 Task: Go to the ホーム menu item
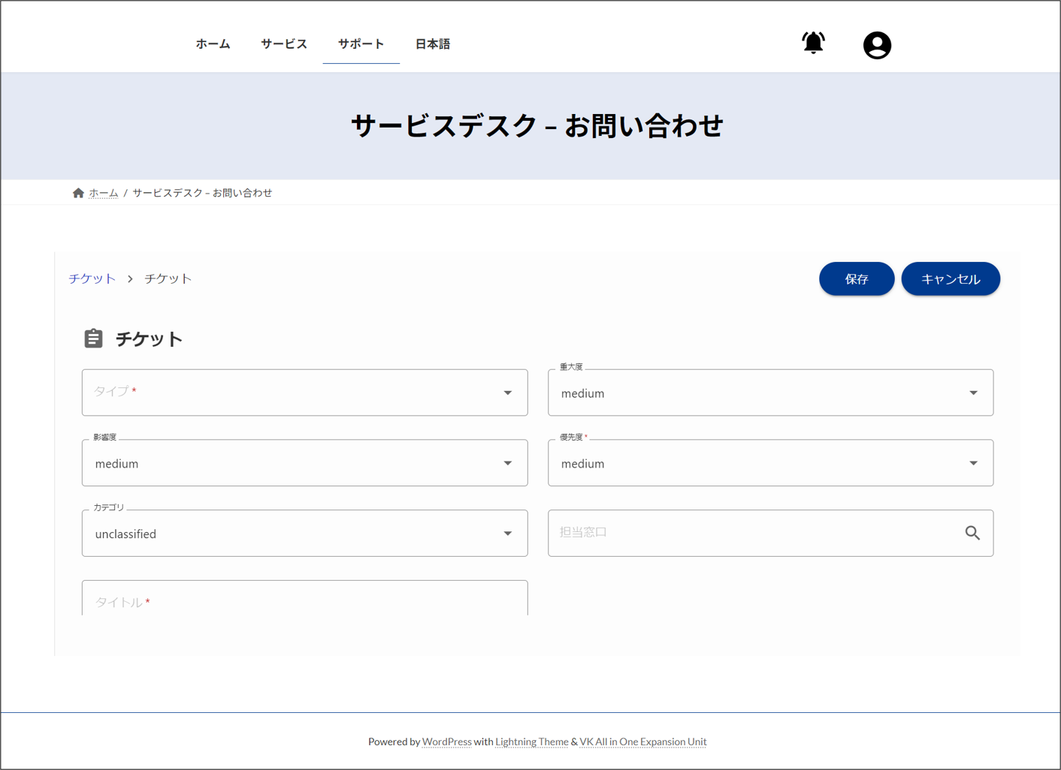[x=213, y=44]
